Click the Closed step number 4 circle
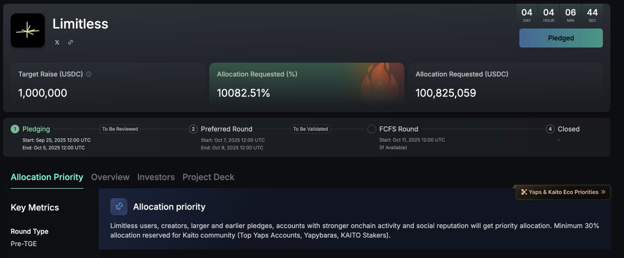The width and height of the screenshot is (624, 258). click(x=550, y=129)
